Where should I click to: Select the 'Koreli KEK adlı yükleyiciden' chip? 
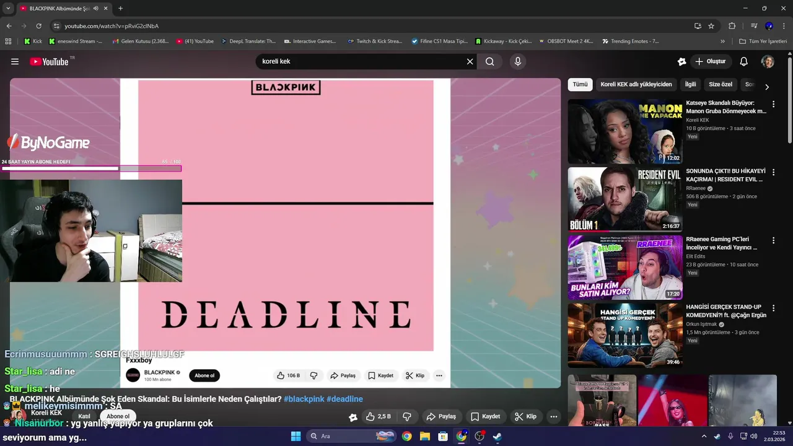click(x=636, y=84)
